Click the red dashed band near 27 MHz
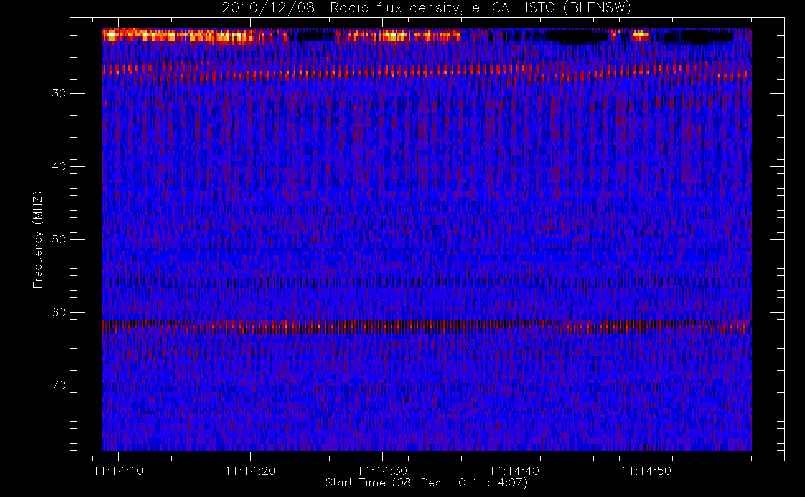 (426, 72)
